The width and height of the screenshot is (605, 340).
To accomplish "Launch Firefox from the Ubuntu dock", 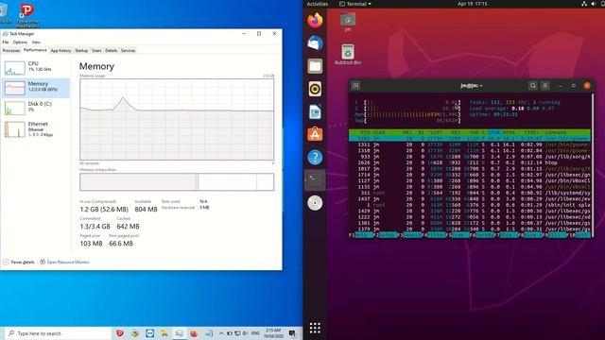I will coord(315,21).
